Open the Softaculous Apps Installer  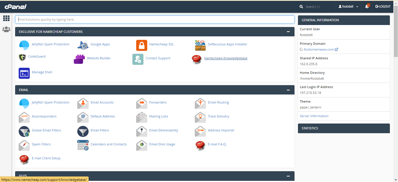227,44
